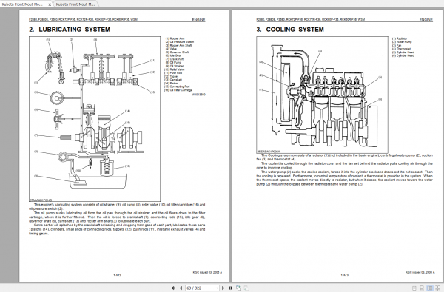This screenshot has width=444, height=292.
Task: Click the 'ENGINE' header on the right page
Action: tap(426, 20)
